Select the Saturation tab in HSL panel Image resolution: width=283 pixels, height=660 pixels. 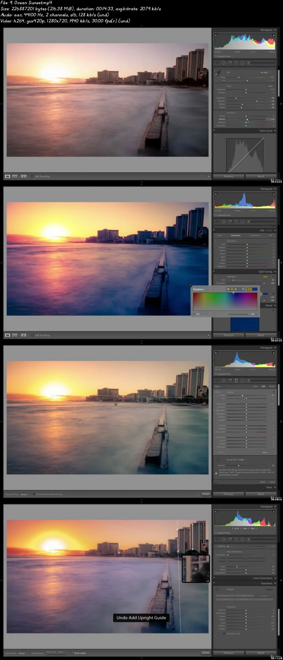pyautogui.click(x=236, y=235)
